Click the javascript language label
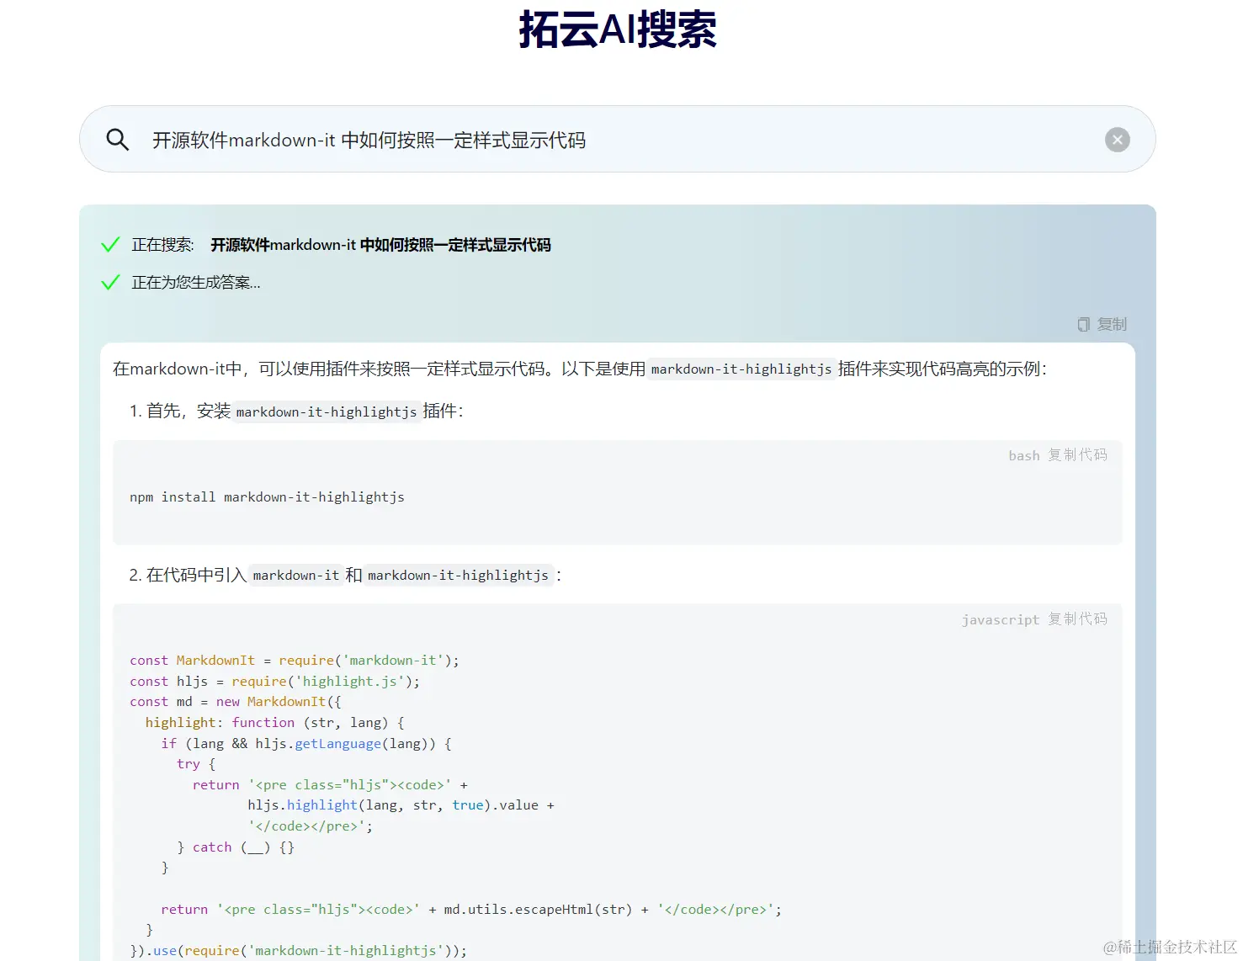1243x961 pixels. coord(1001,619)
